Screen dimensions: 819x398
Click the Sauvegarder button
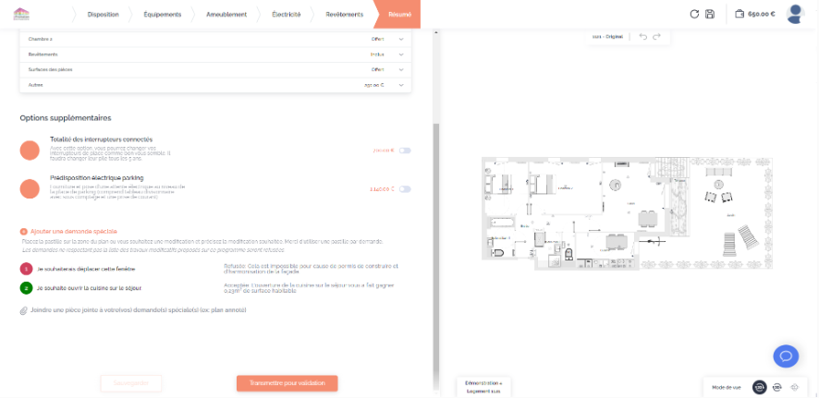[131, 383]
